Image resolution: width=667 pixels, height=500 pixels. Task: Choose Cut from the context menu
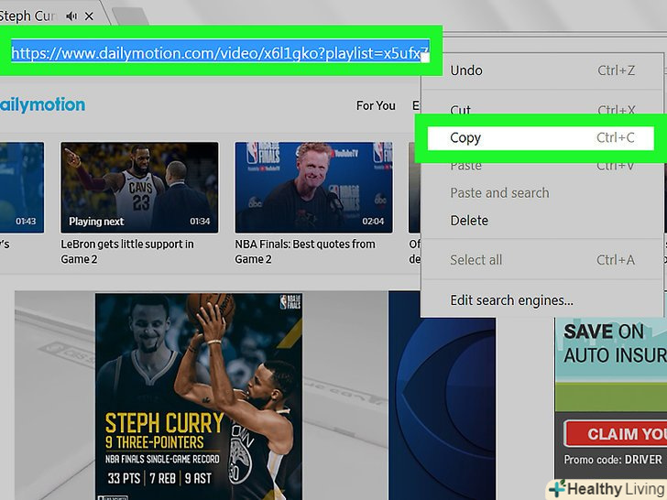[541, 110]
